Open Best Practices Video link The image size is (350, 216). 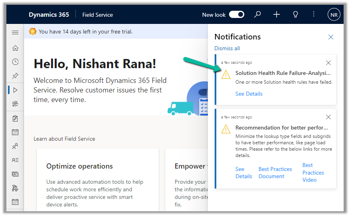point(313,173)
